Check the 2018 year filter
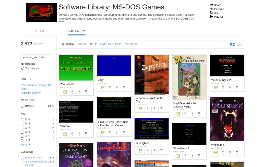The width and height of the screenshot is (277, 167). point(22,124)
